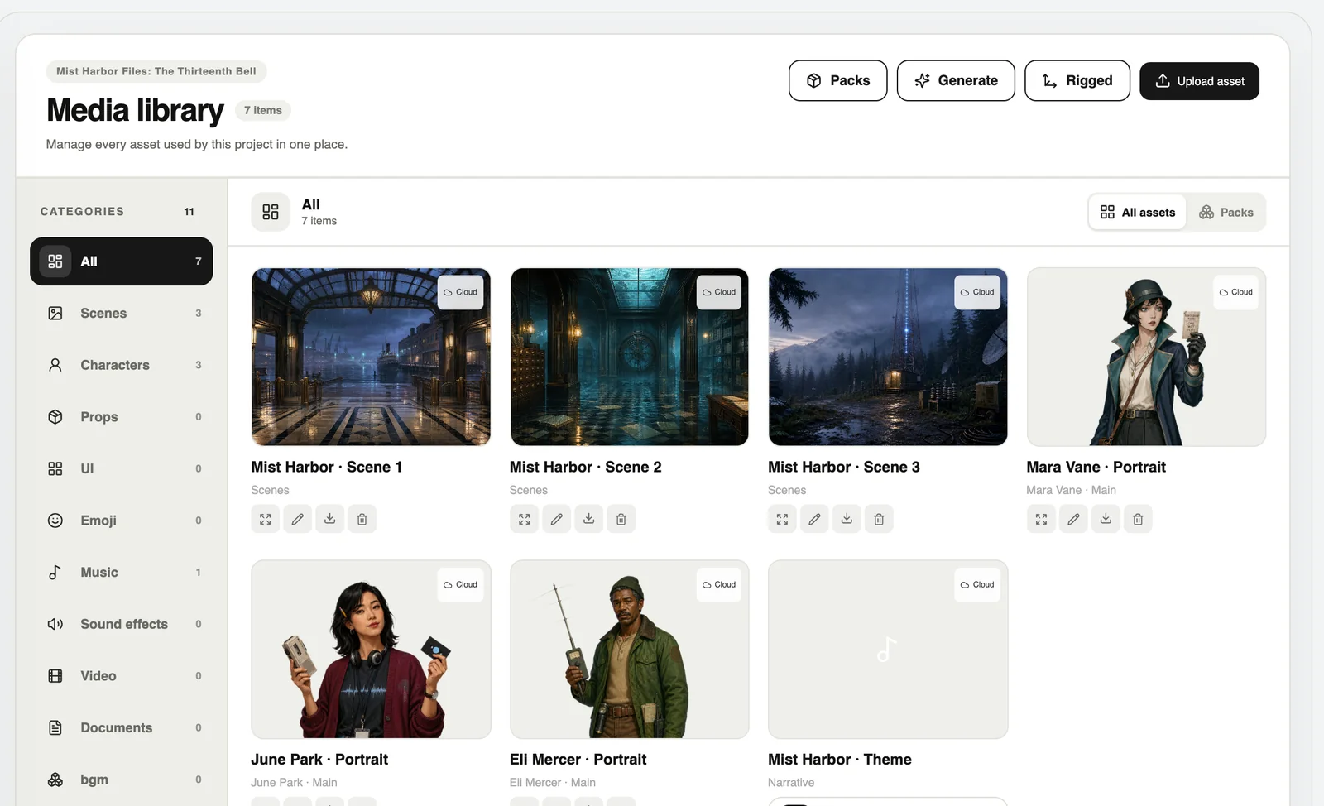
Task: Expand the Mist Harbor Scene 1 preview
Action: 266,519
